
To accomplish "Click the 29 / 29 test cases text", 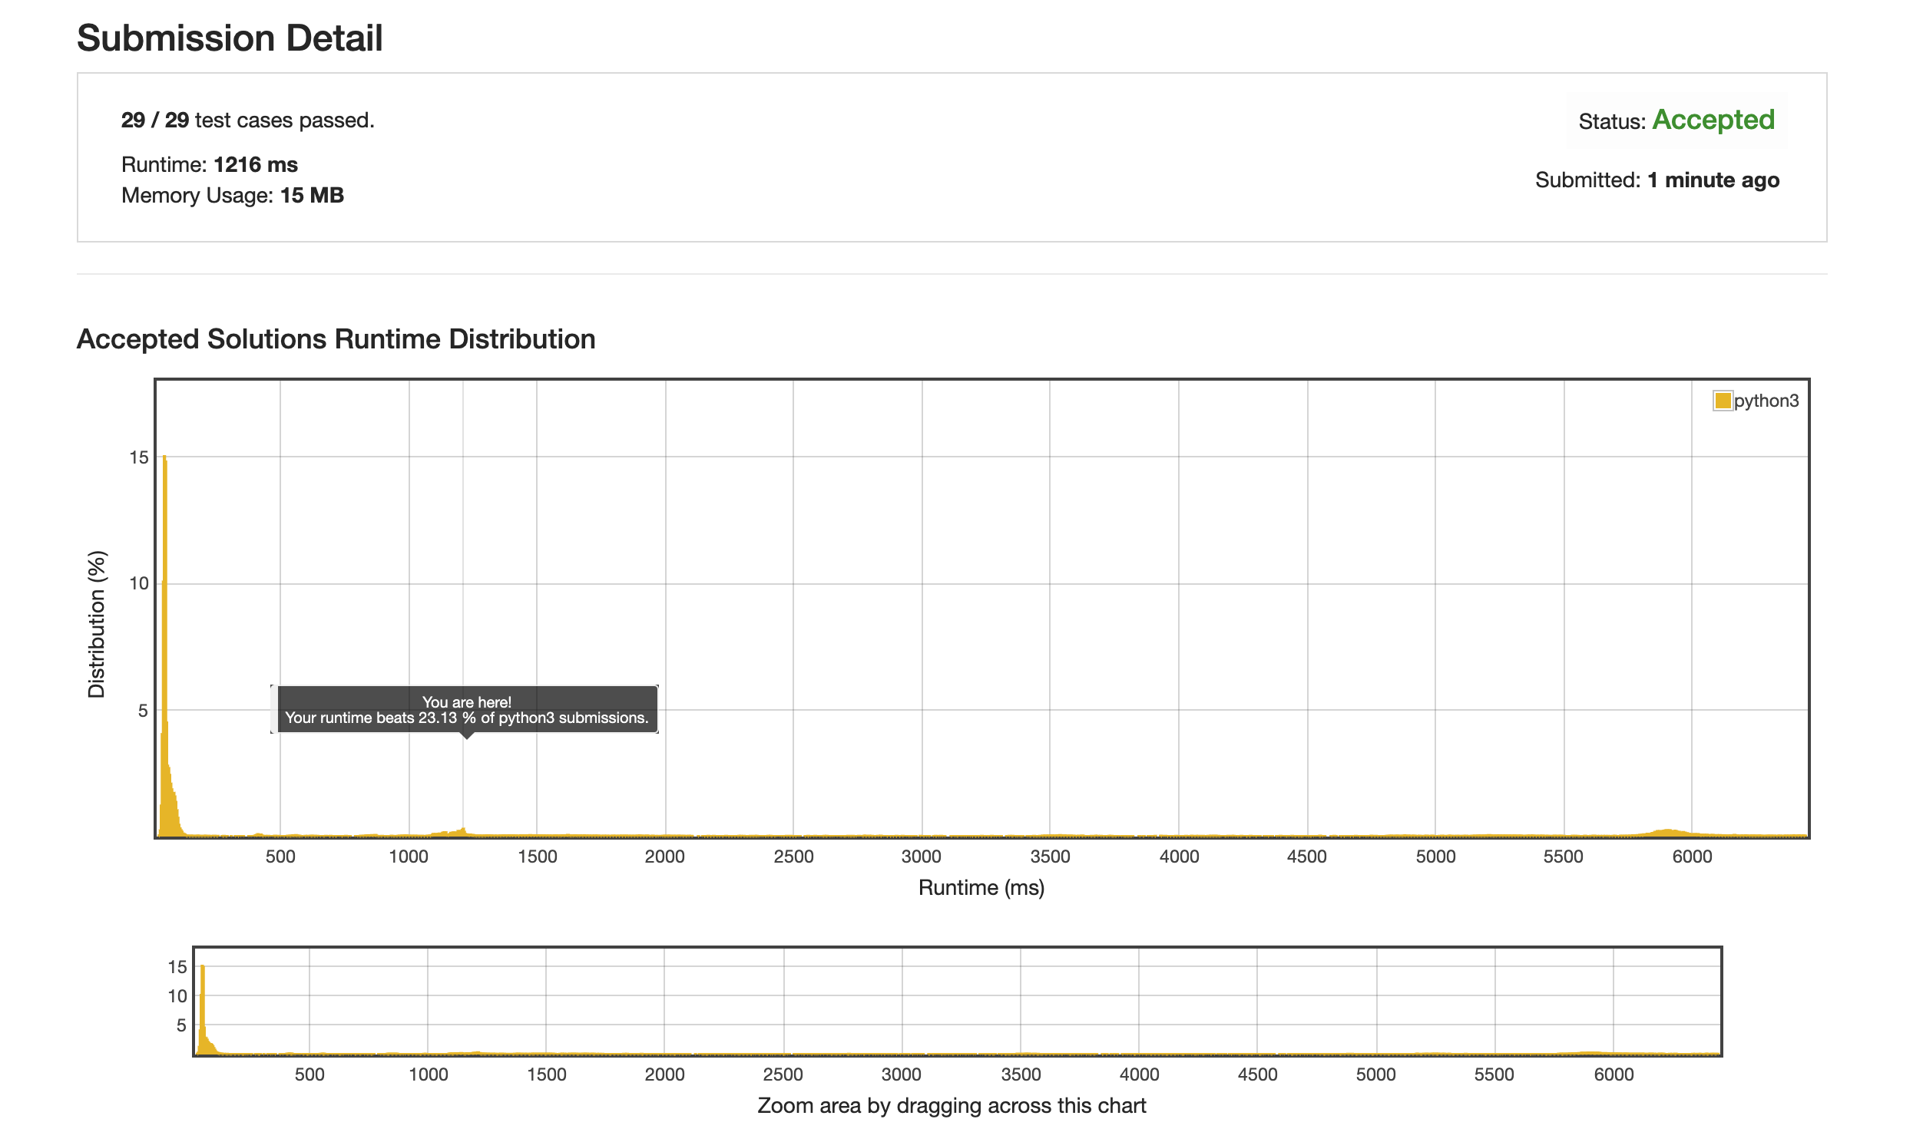I will [247, 120].
